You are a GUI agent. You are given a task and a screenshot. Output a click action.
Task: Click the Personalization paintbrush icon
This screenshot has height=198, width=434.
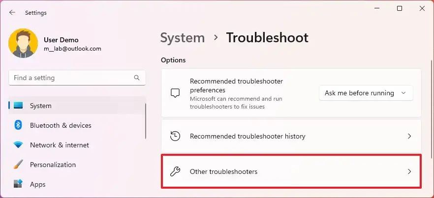18,165
